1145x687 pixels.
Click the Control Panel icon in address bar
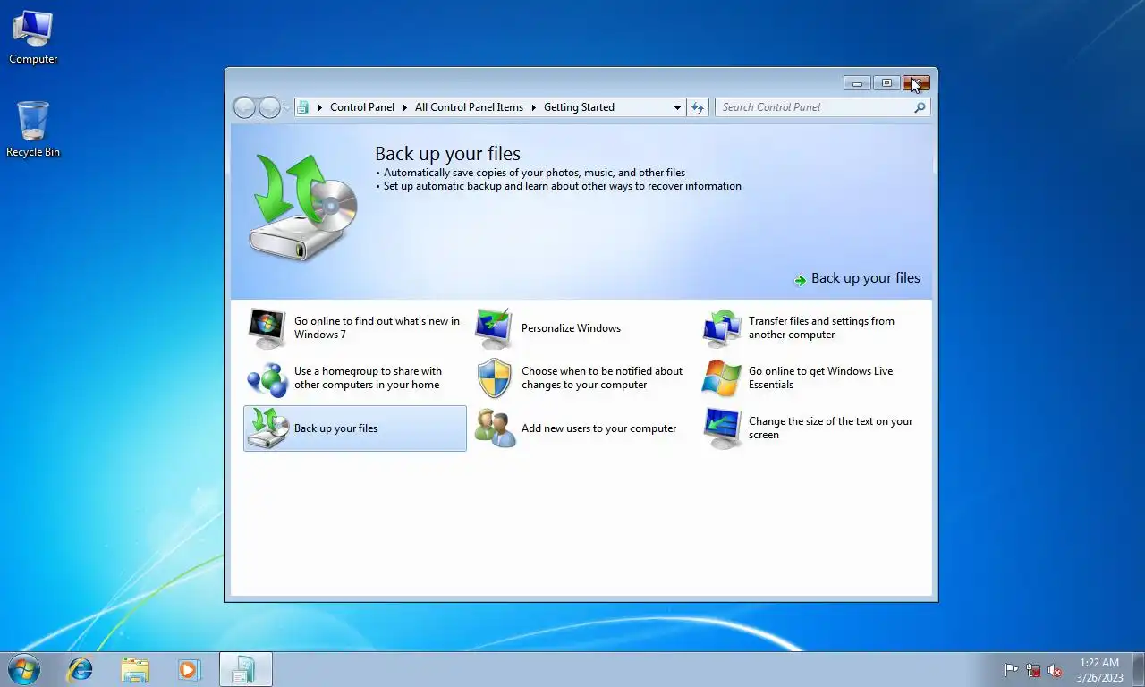[303, 107]
